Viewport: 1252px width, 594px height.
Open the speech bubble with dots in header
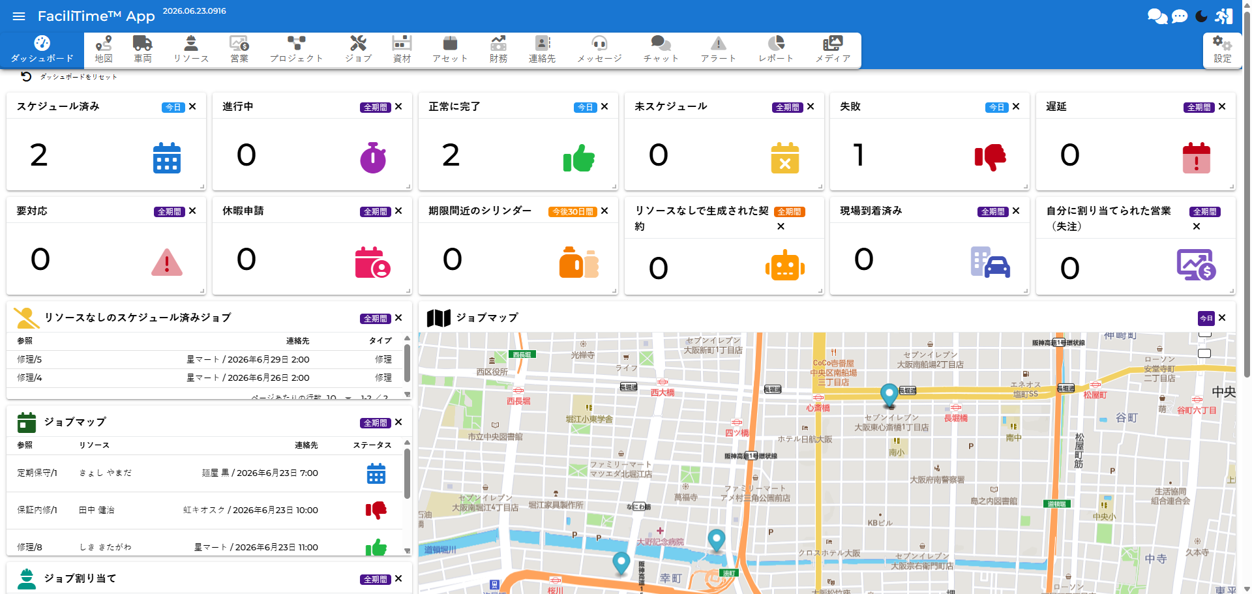[1180, 16]
